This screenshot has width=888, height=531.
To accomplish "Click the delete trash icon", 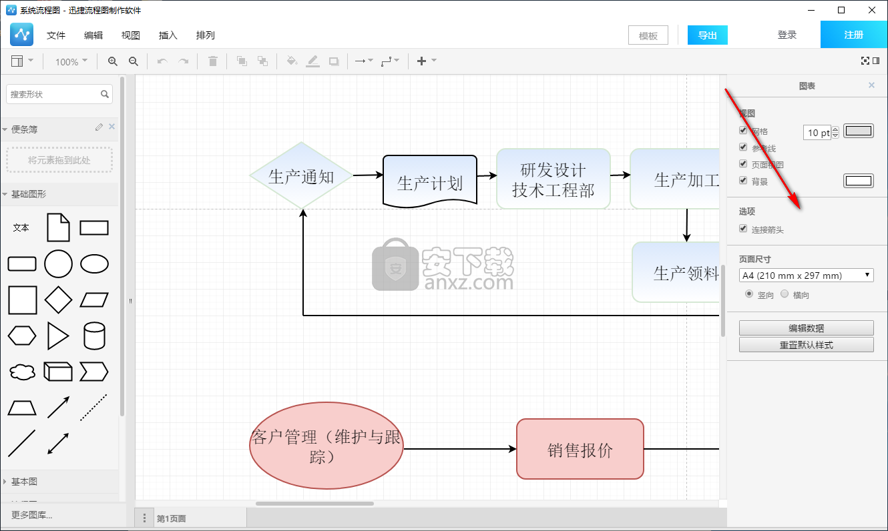I will [x=213, y=61].
